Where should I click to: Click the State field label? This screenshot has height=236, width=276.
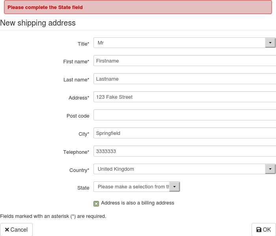coord(83,188)
